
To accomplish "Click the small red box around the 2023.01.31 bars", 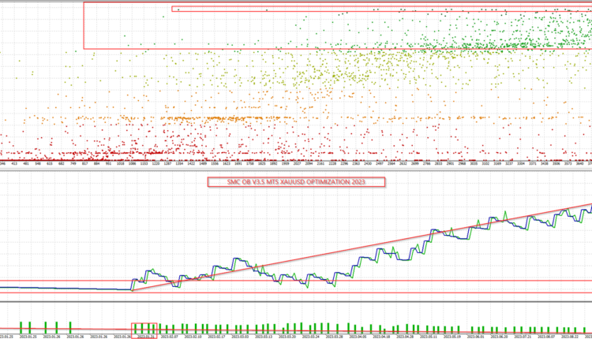I will coord(144,328).
